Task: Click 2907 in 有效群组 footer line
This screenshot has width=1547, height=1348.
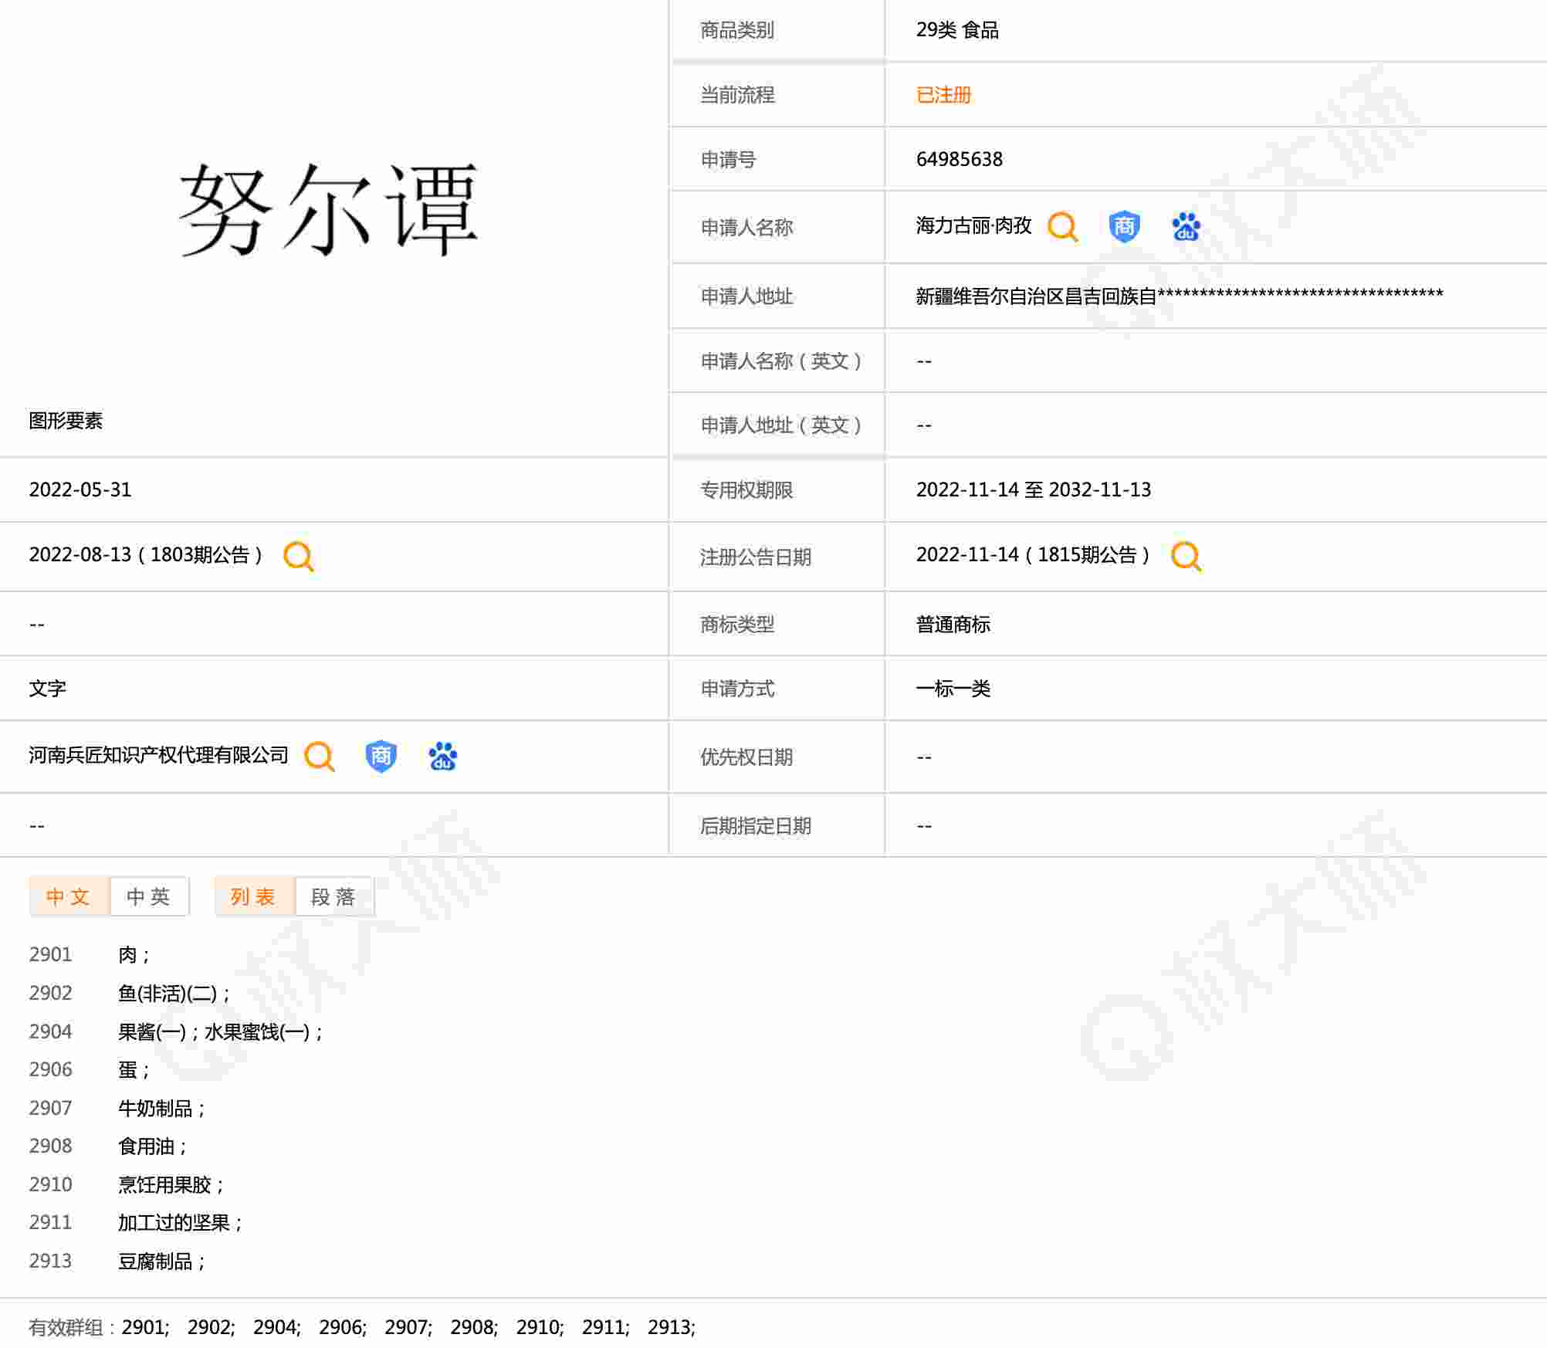Action: [x=406, y=1328]
